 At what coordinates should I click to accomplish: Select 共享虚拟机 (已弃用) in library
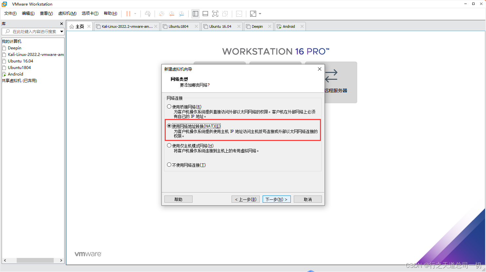click(x=20, y=81)
